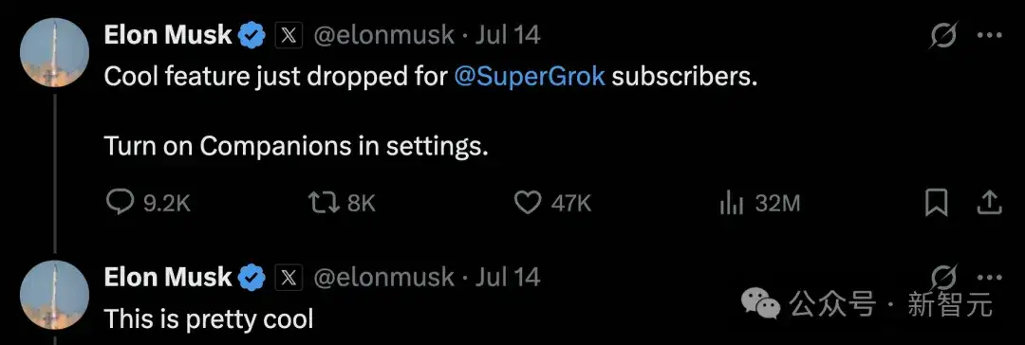Open rocket avatar of second tweet
The height and width of the screenshot is (345, 1025).
55,295
